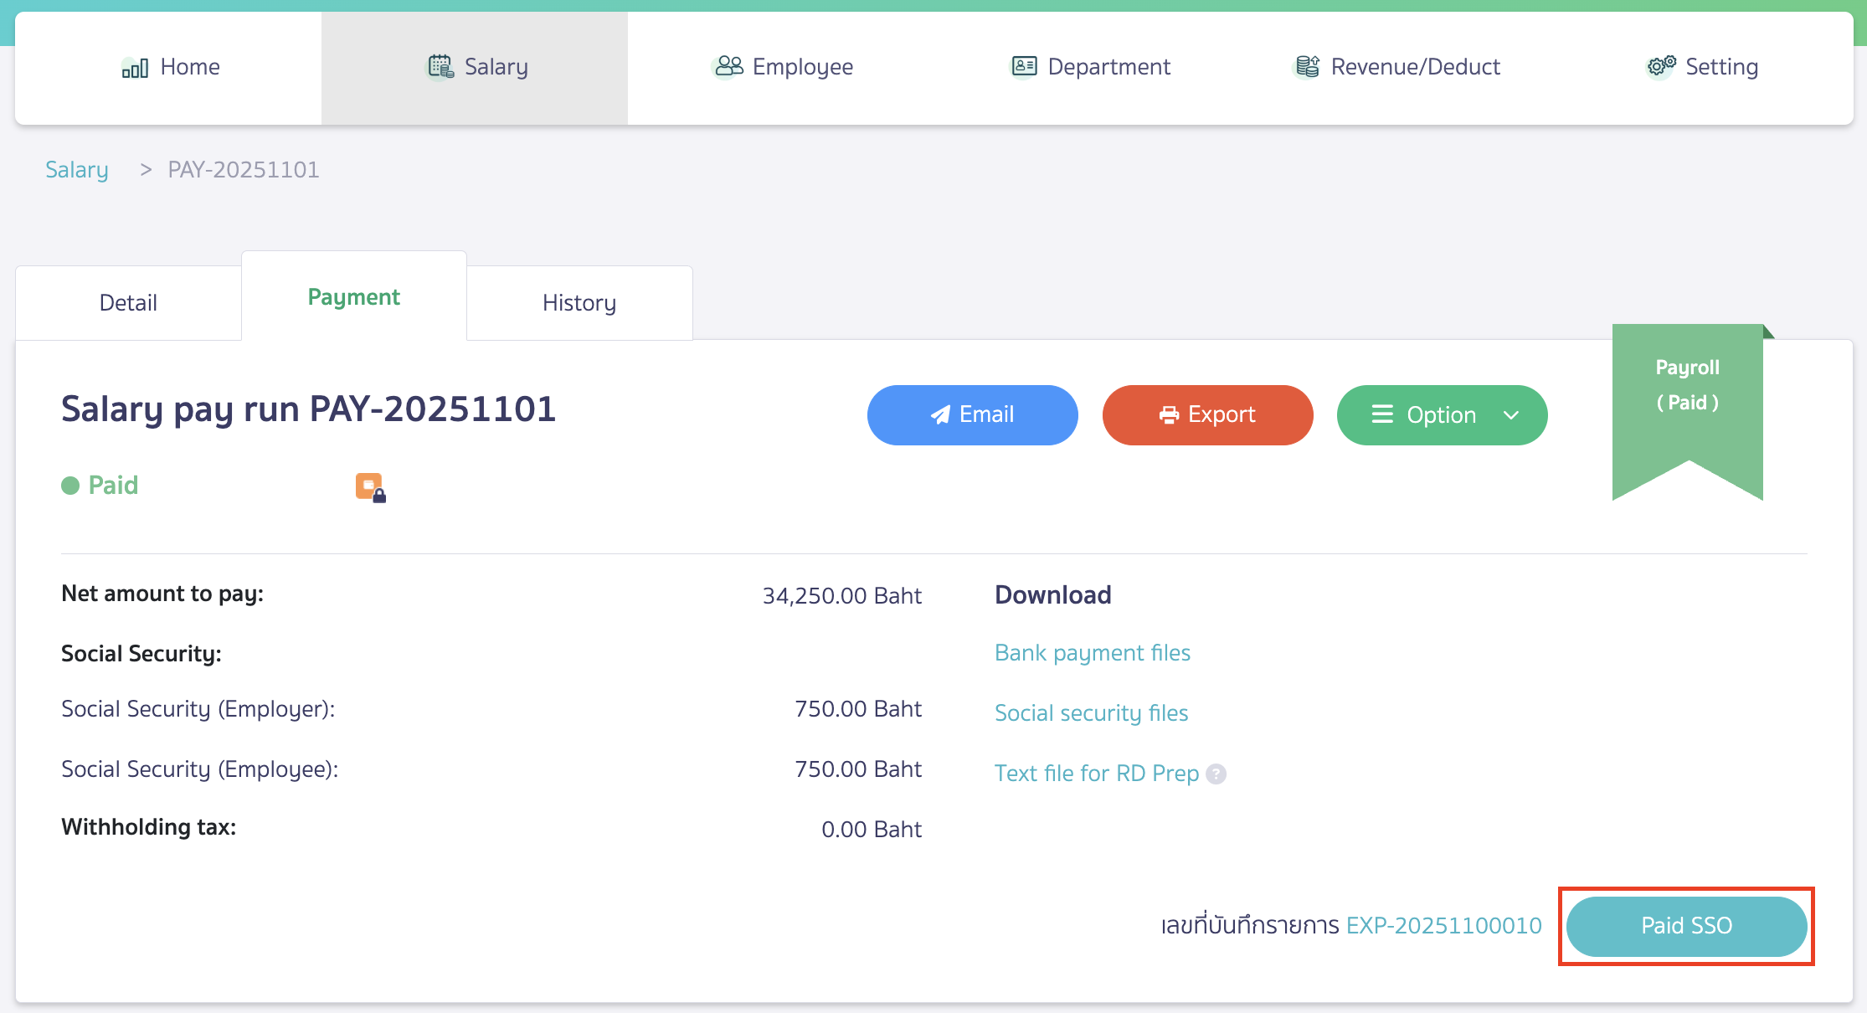Expand the Option dropdown chevron
This screenshot has width=1867, height=1013.
tap(1512, 415)
